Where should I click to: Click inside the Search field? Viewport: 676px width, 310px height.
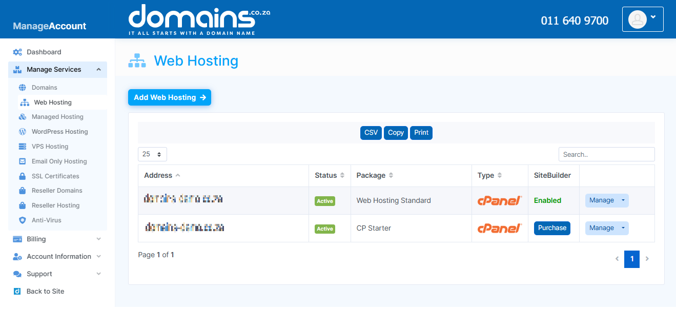coord(606,154)
